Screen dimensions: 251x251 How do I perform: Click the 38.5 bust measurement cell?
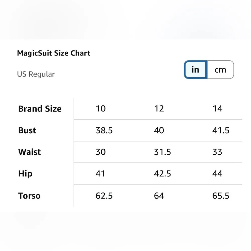pos(104,131)
